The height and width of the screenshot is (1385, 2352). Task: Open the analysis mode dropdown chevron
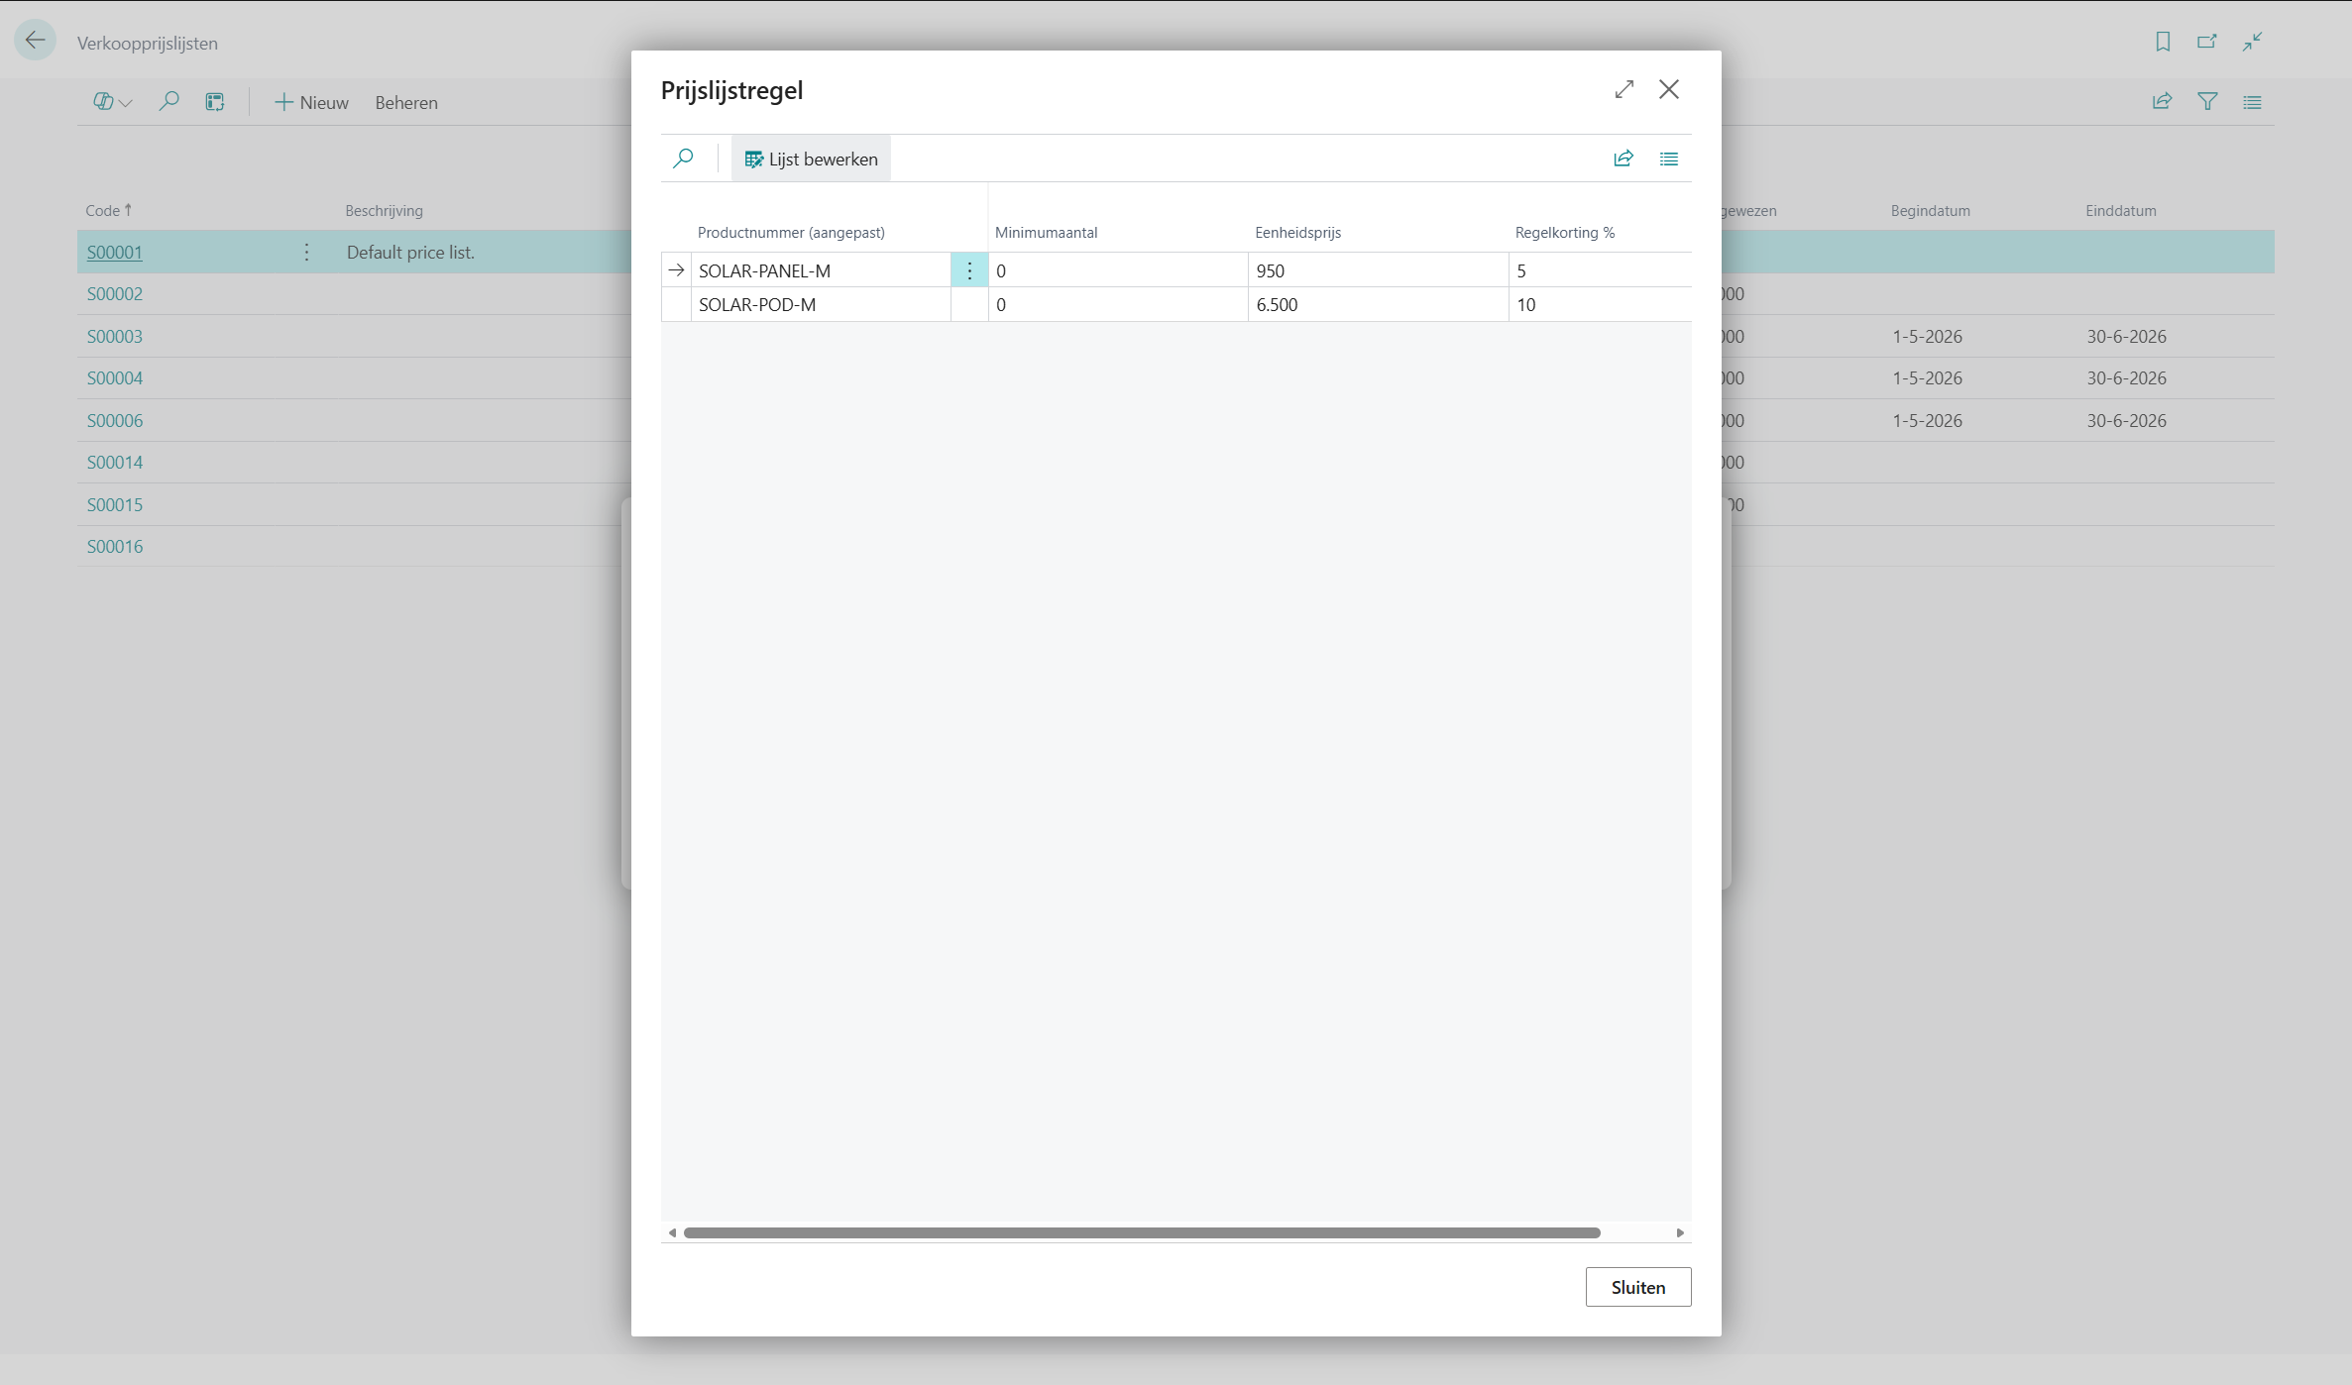(x=126, y=103)
